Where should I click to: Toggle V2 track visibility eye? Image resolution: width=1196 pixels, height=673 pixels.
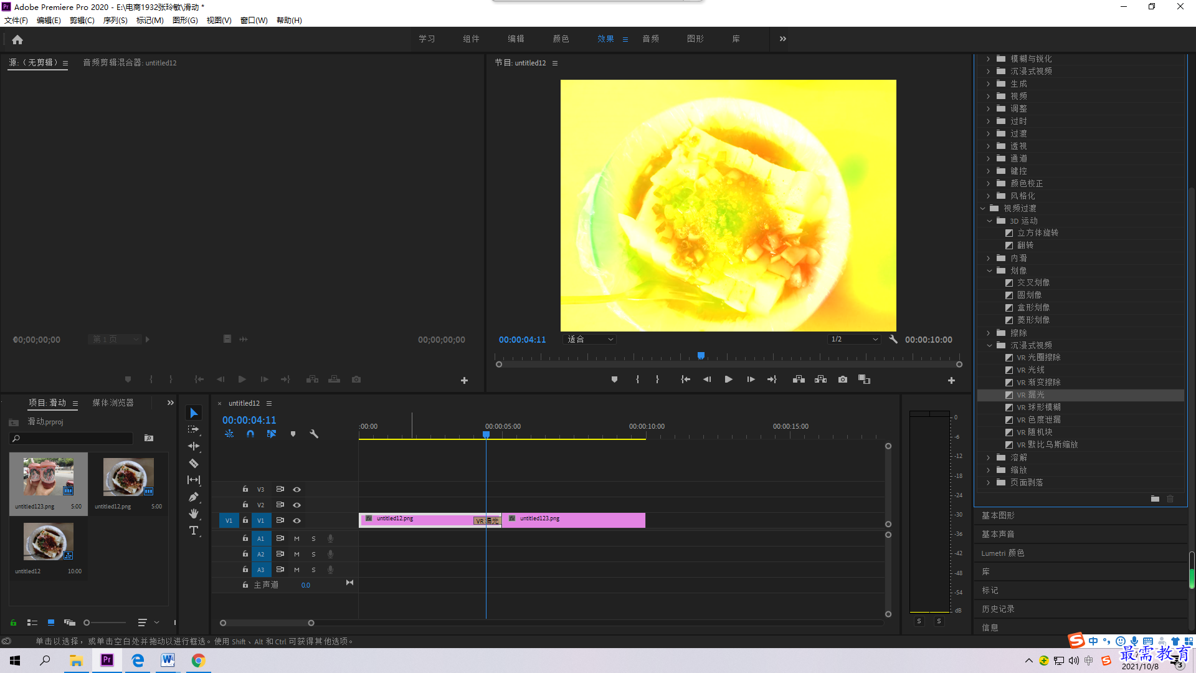tap(297, 505)
